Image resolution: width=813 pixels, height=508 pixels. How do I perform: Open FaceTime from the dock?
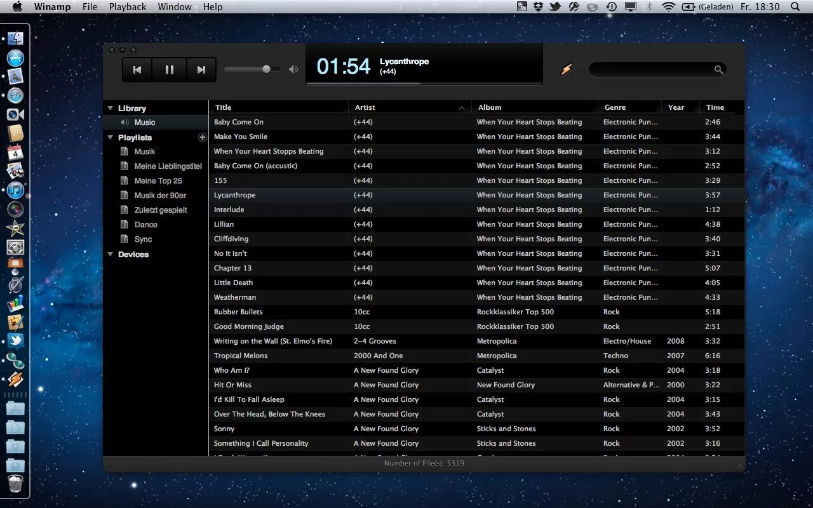tap(15, 114)
